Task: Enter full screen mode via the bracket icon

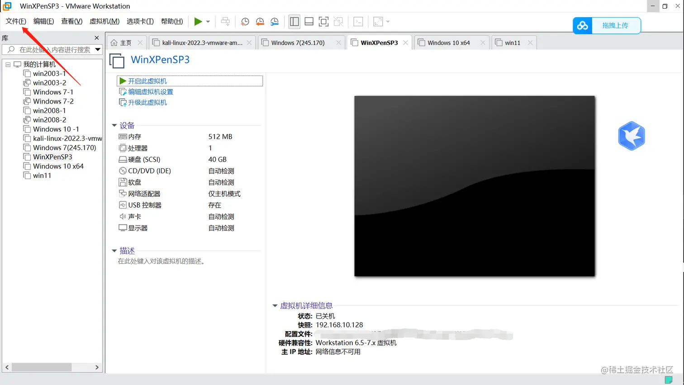Action: [324, 21]
